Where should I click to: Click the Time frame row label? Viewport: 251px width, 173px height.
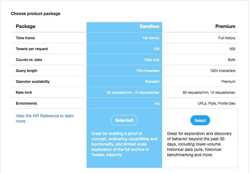(x=26, y=38)
